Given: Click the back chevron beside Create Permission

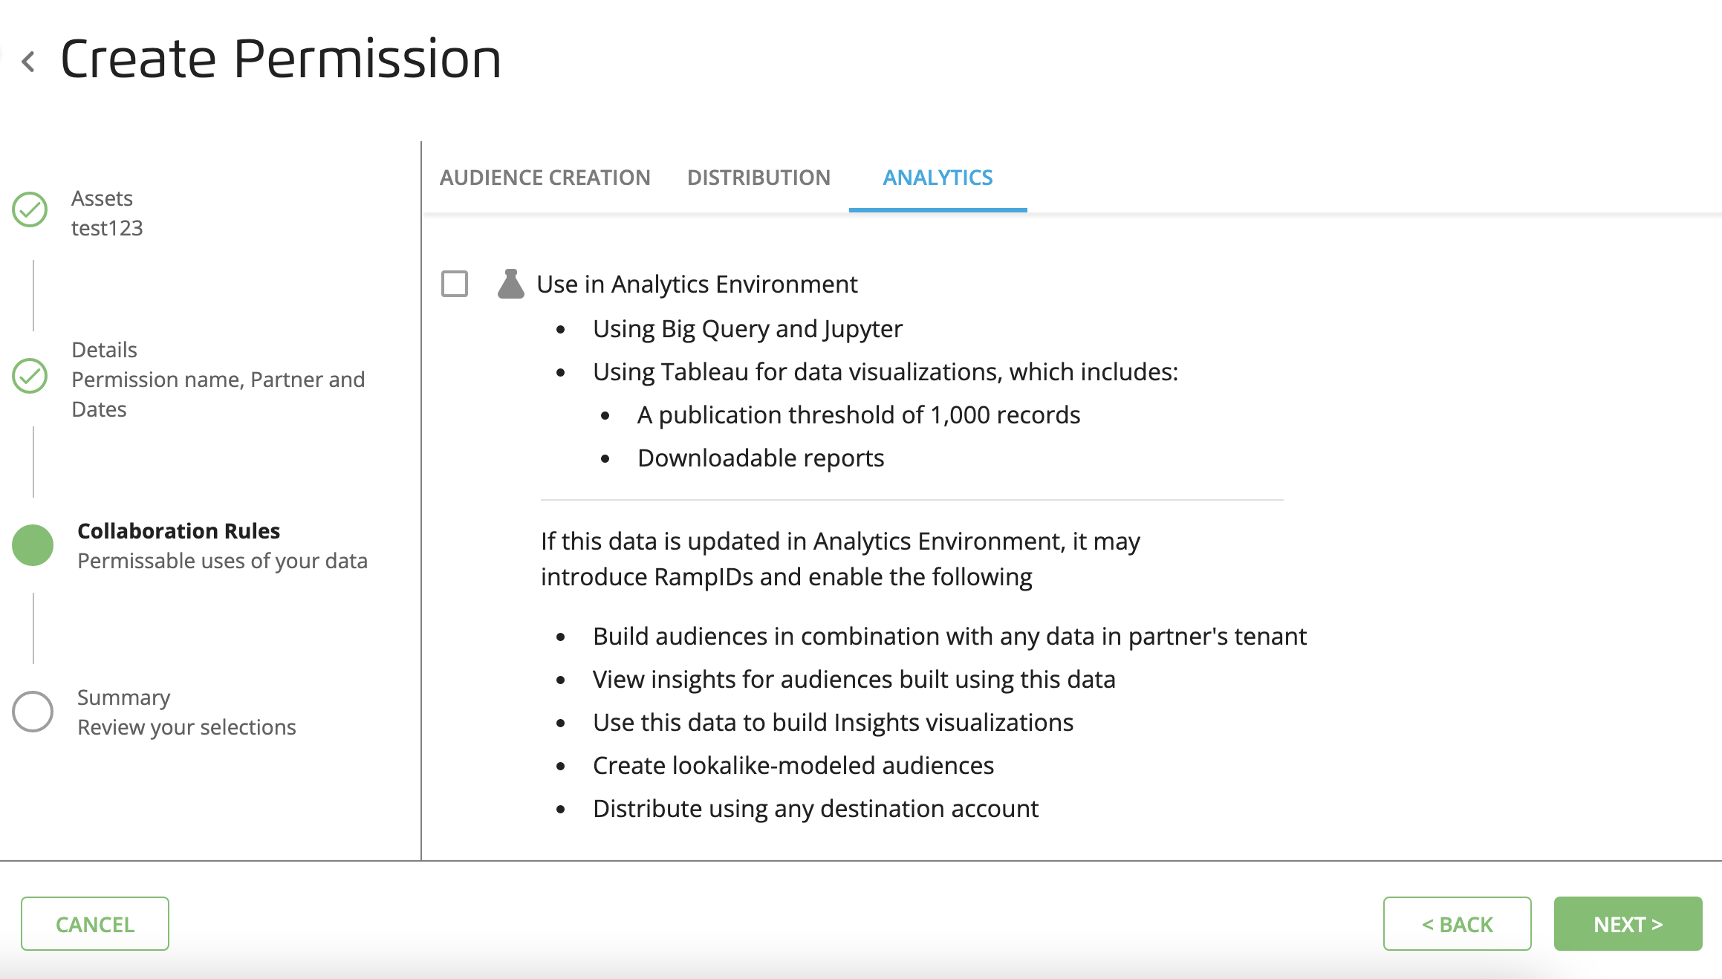Looking at the screenshot, I should [29, 61].
